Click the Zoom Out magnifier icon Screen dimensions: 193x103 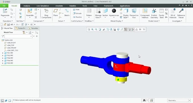(96, 29)
